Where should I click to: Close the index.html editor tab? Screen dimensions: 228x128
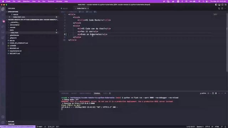[x=88, y=9]
